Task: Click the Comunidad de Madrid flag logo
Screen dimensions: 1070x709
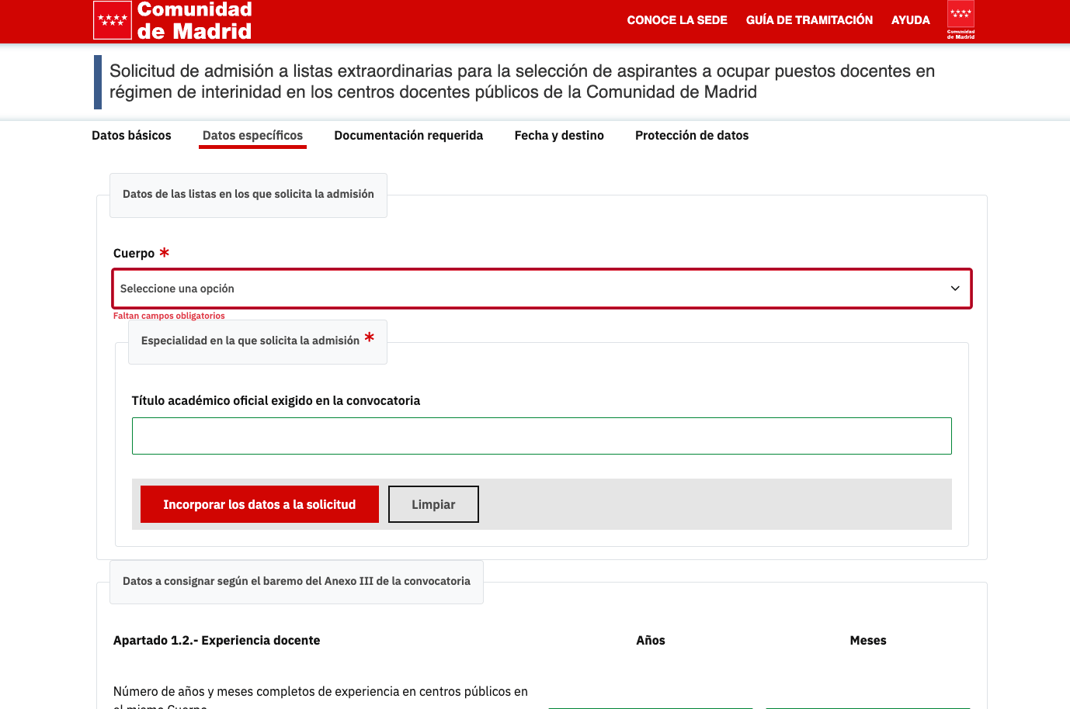Action: 113,20
